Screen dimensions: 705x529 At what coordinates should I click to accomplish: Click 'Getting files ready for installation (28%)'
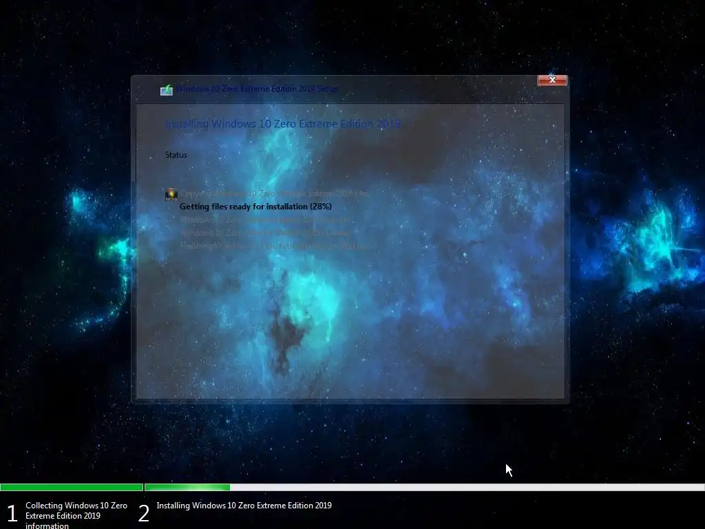click(x=255, y=207)
